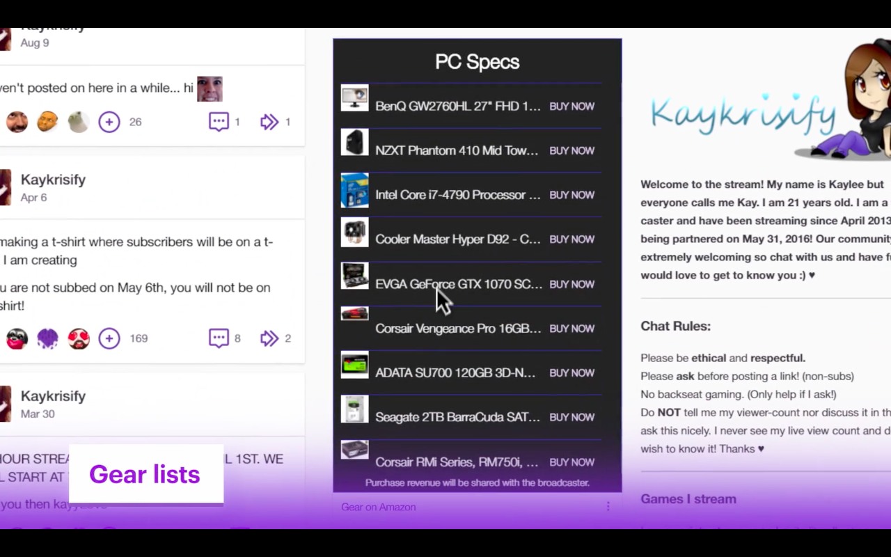The width and height of the screenshot is (891, 557).
Task: Add a reaction to the Aug 9 post
Action: point(109,122)
